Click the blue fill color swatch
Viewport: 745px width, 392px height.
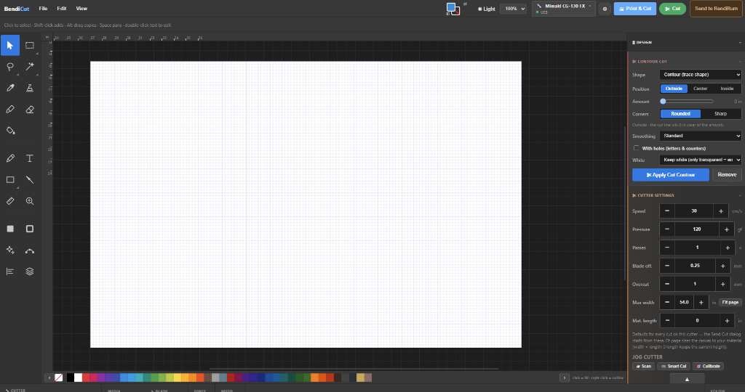click(451, 7)
